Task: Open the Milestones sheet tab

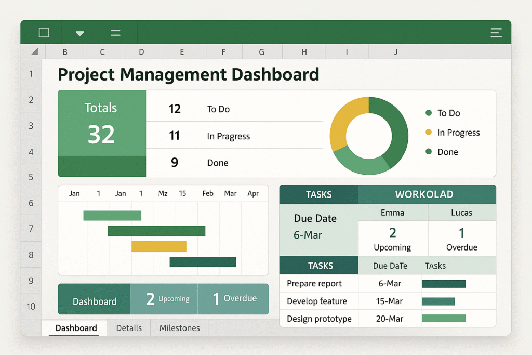Action: point(179,328)
